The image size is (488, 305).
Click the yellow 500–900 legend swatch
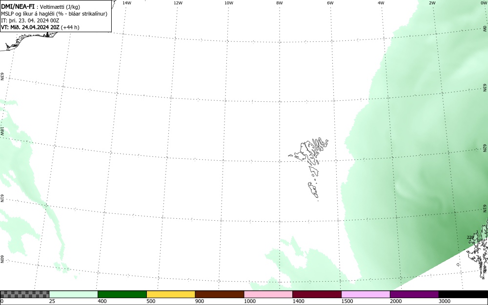point(171,294)
